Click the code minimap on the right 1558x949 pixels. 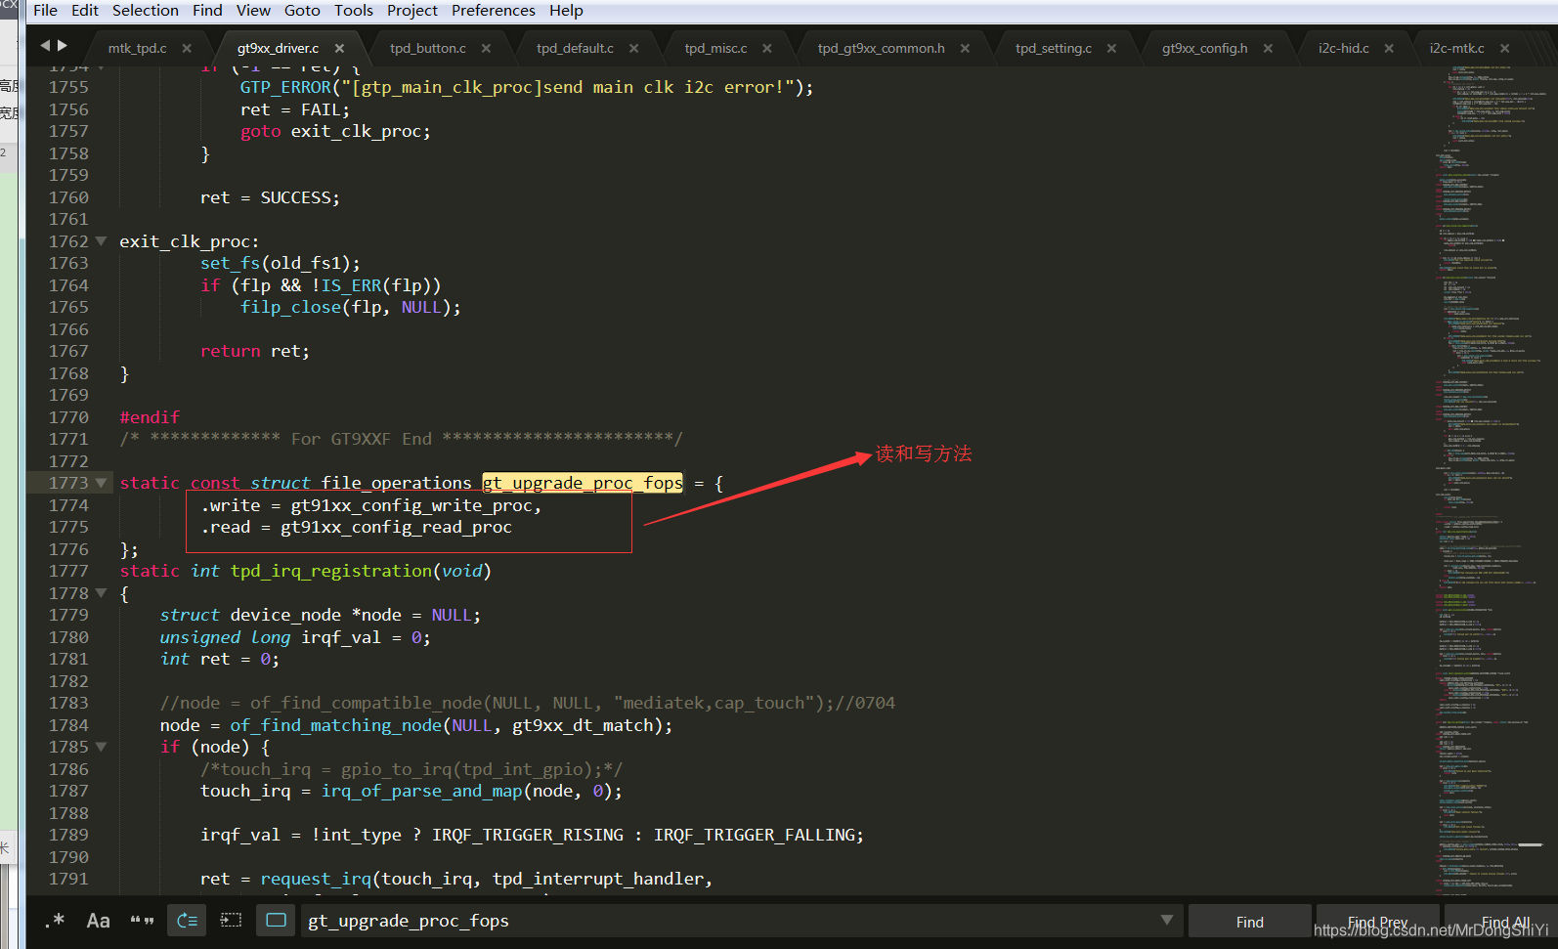1491,479
